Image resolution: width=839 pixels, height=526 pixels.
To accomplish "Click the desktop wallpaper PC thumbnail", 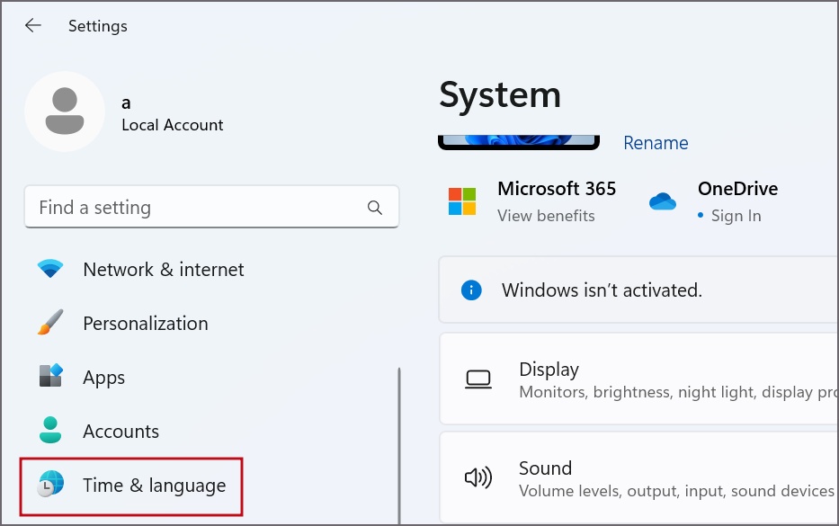I will tap(519, 142).
